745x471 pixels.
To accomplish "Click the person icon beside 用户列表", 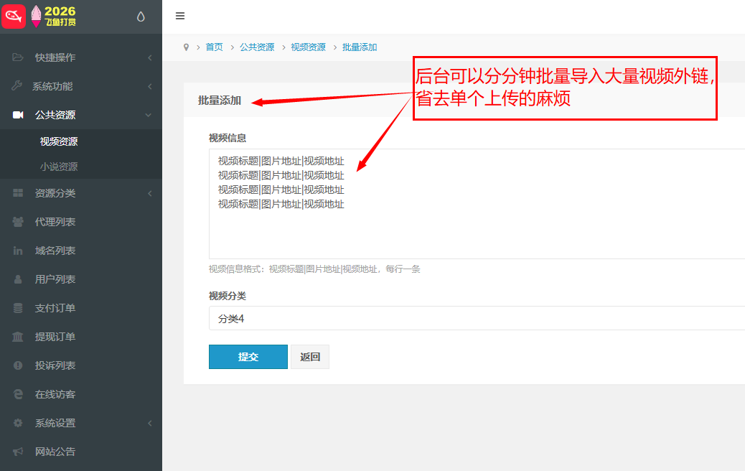I will (x=18, y=279).
